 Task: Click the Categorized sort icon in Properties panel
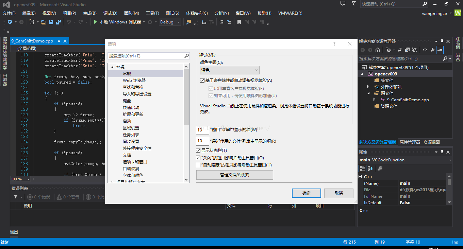[x=362, y=168]
